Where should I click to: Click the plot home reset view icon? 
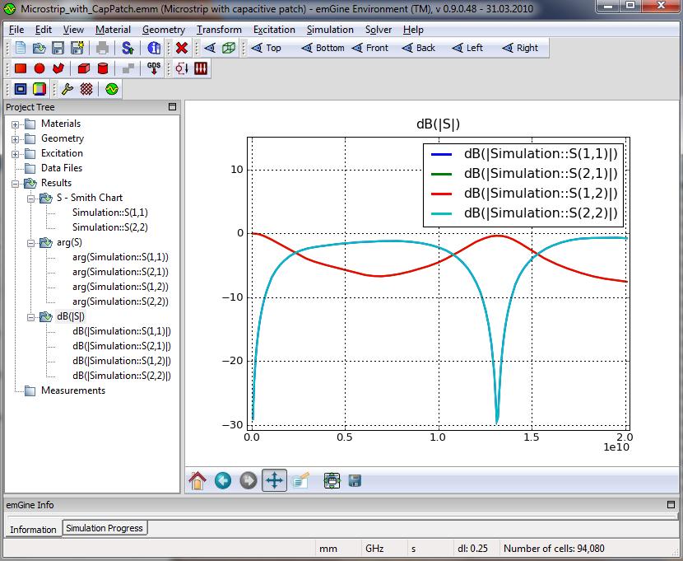point(197,480)
